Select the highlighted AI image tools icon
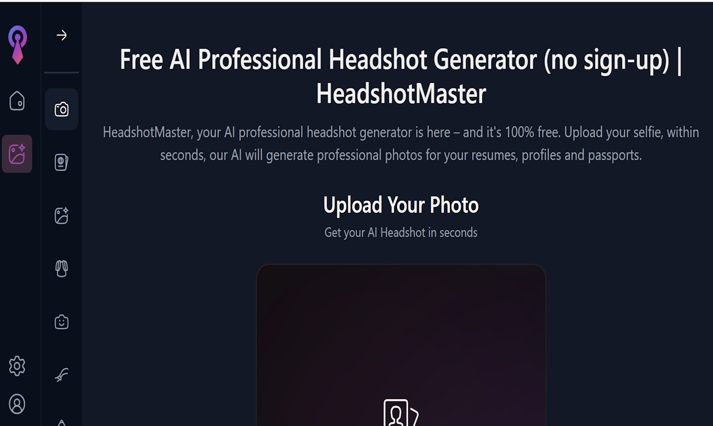The image size is (713, 426). point(17,154)
